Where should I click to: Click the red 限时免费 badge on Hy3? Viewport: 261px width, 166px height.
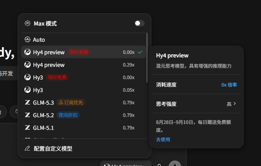coord(57,77)
